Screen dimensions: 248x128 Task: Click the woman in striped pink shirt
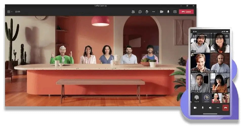88,55
